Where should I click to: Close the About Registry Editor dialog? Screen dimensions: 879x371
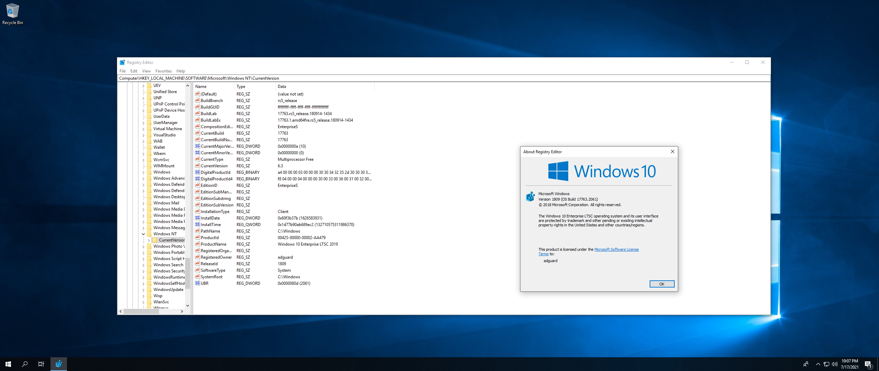pyautogui.click(x=672, y=151)
